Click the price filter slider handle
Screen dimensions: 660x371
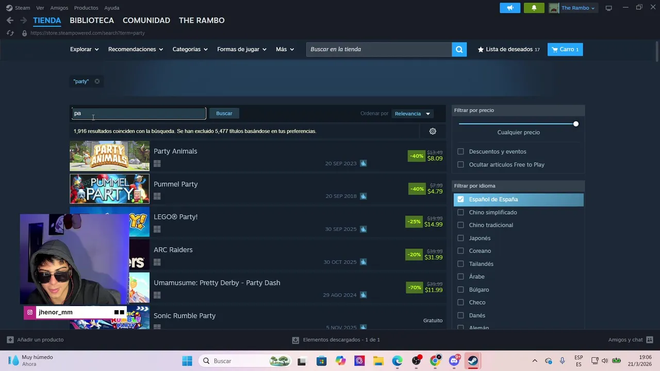(576, 124)
